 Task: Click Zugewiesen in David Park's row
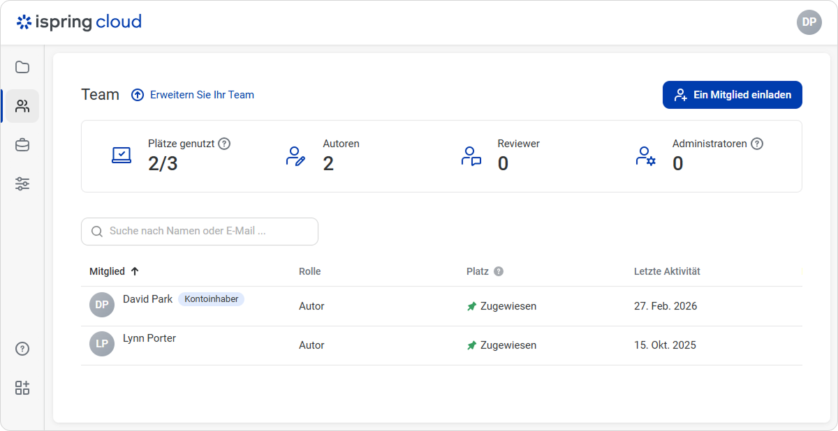[508, 306]
